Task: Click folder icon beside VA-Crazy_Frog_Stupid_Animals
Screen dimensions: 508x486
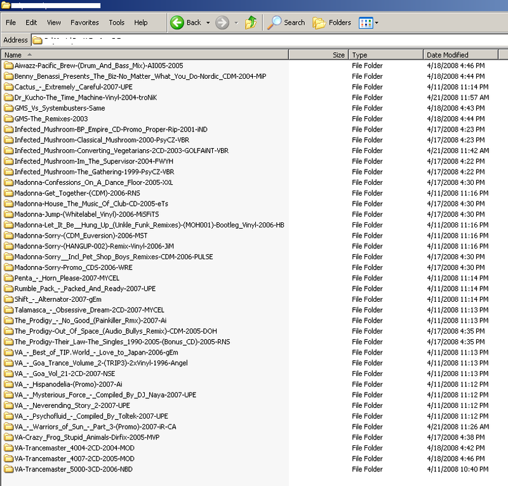Action: (8, 437)
